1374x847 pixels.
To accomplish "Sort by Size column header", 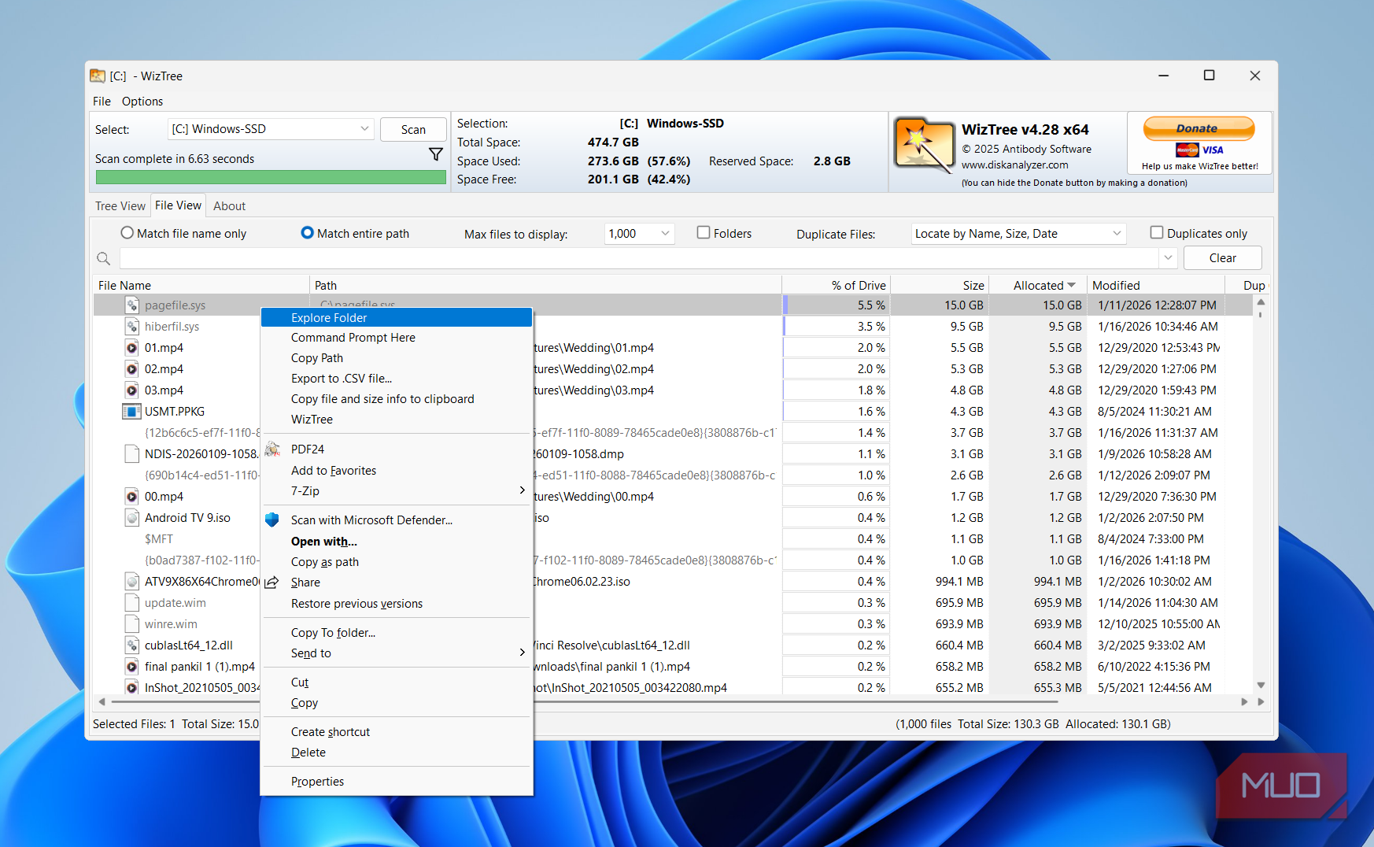I will pos(940,285).
